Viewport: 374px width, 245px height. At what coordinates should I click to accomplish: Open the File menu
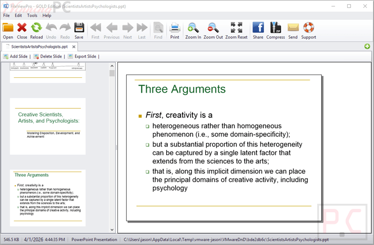tap(7, 15)
